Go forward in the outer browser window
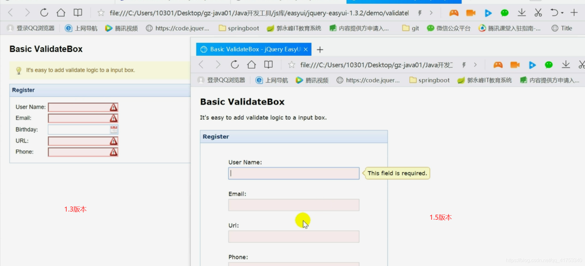585x266 pixels. (x=28, y=13)
